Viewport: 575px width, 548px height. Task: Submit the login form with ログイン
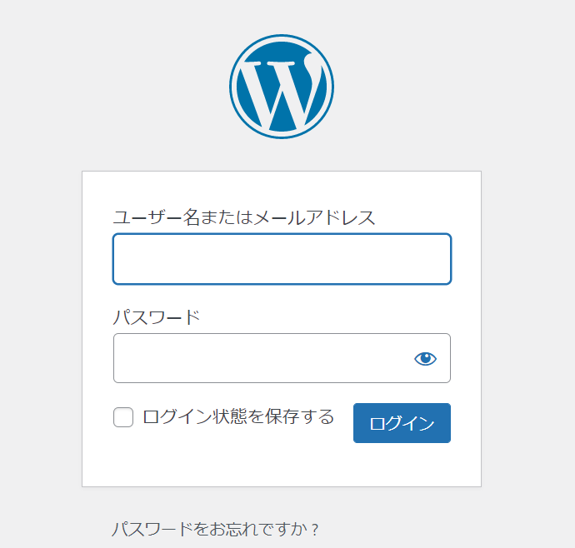click(x=402, y=423)
